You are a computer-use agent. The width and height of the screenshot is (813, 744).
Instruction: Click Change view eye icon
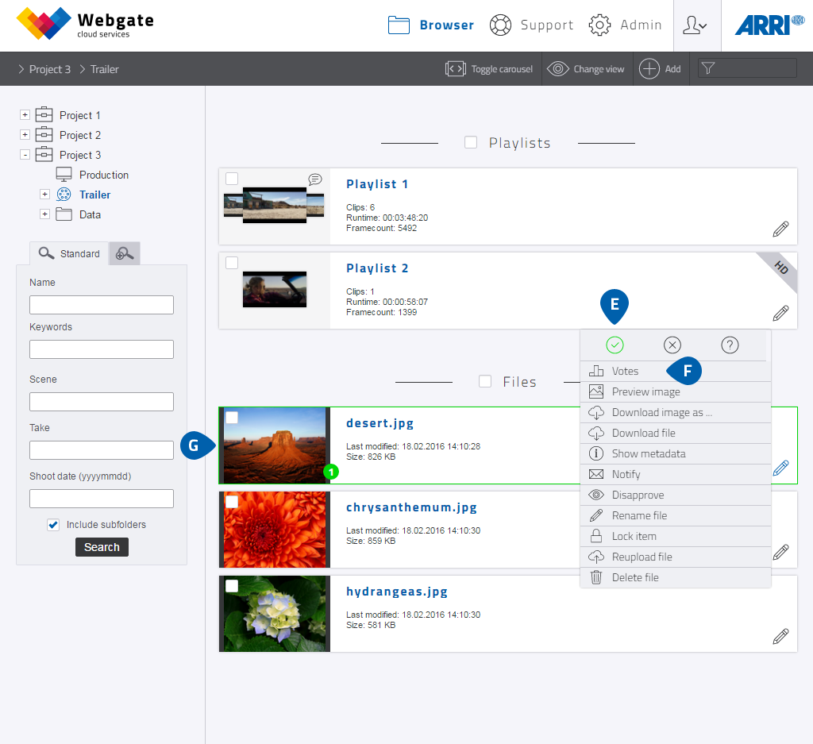click(558, 69)
